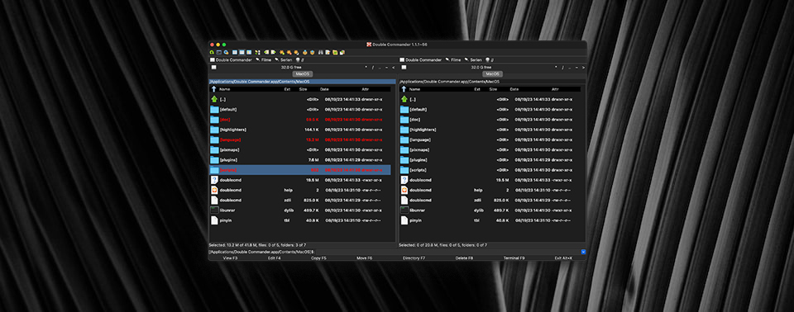The width and height of the screenshot is (794, 312).
Task: Click the green right-arrow page toolbar icon
Action: coord(274,52)
